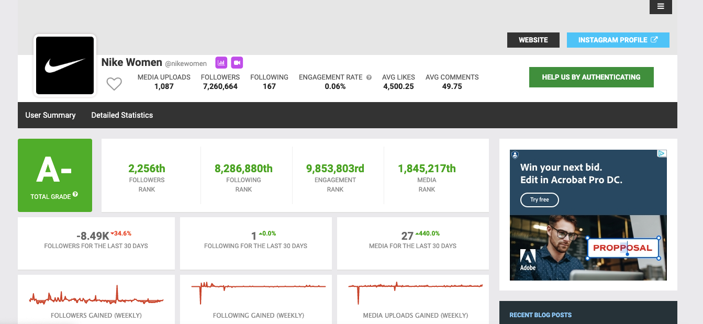Open the Instagram Profile link
Viewport: 703px width, 324px height.
point(618,40)
